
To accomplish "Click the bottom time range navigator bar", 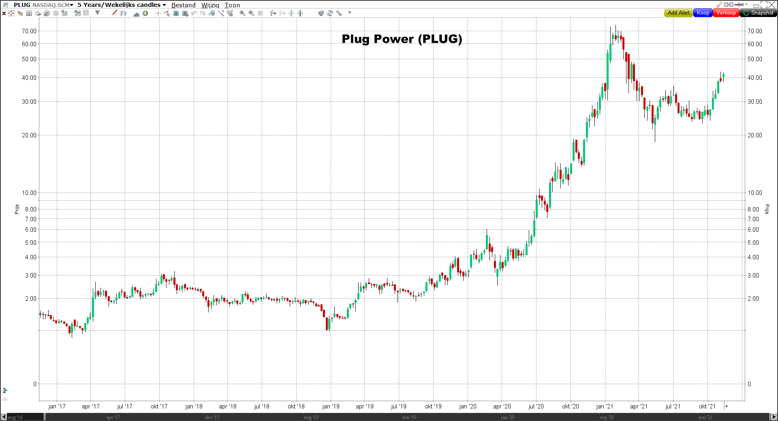I will [407, 417].
